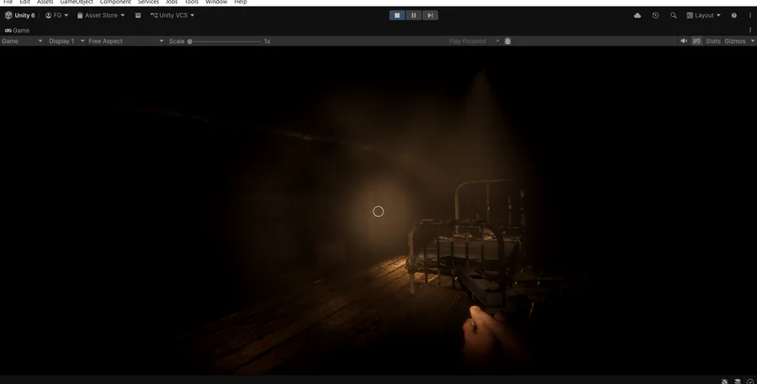
Task: Open the Jobs menu
Action: point(172,2)
